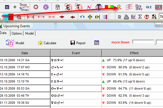The width and height of the screenshot is (163, 108).
Task: Click the document page icon
Action: [119, 17]
